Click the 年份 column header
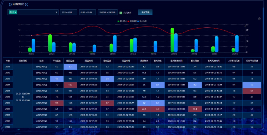 tap(8, 61)
